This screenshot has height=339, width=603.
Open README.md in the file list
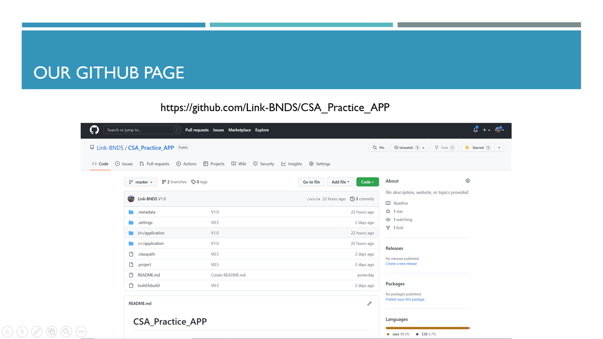(149, 275)
